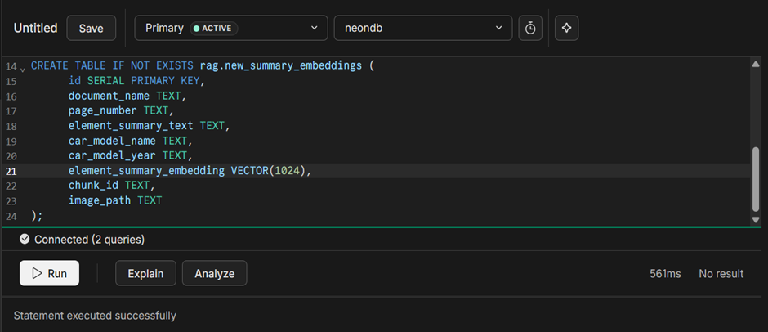Image resolution: width=768 pixels, height=332 pixels.
Task: Collapse the CREATE TABLE block at line 14
Action: (23, 68)
